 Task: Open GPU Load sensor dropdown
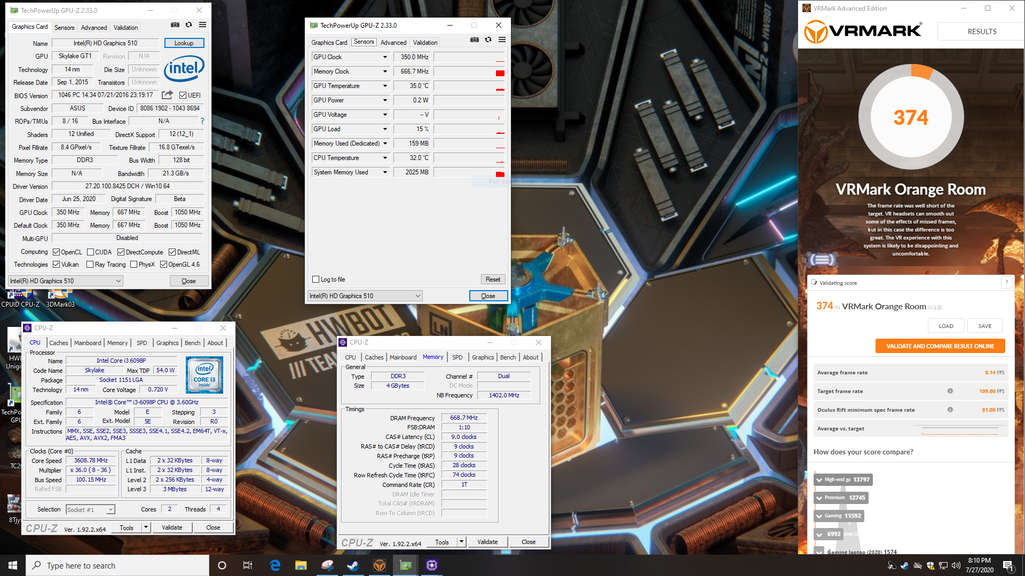click(x=384, y=129)
